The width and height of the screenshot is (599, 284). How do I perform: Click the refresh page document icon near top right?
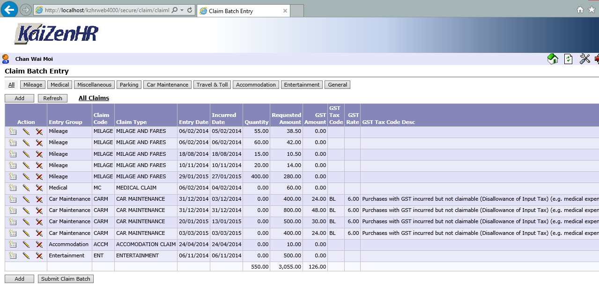pyautogui.click(x=568, y=58)
